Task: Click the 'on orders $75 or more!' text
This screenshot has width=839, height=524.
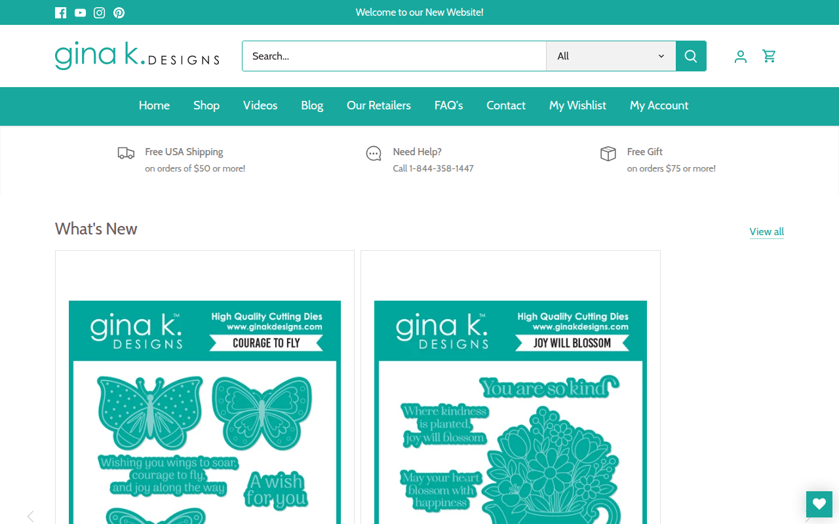Action: tap(671, 168)
